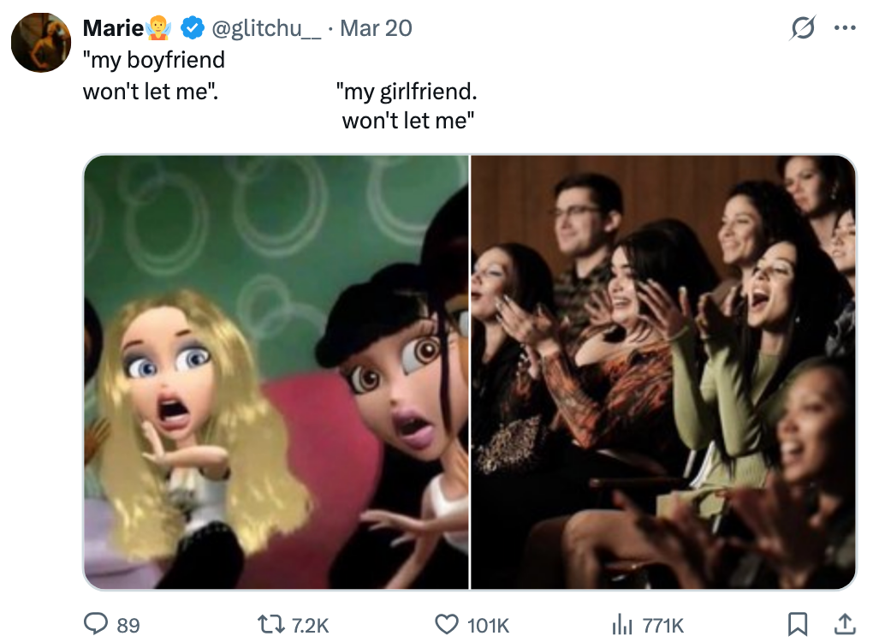Viewport: 873px width, 642px height.
Task: Click the "my boyfriend won't let me" text
Action: click(153, 74)
